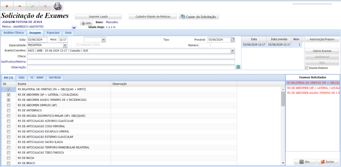Screen dimensions: 341x167
Task: Check RX DE BACIA checkbox
Action: [x=9, y=158]
